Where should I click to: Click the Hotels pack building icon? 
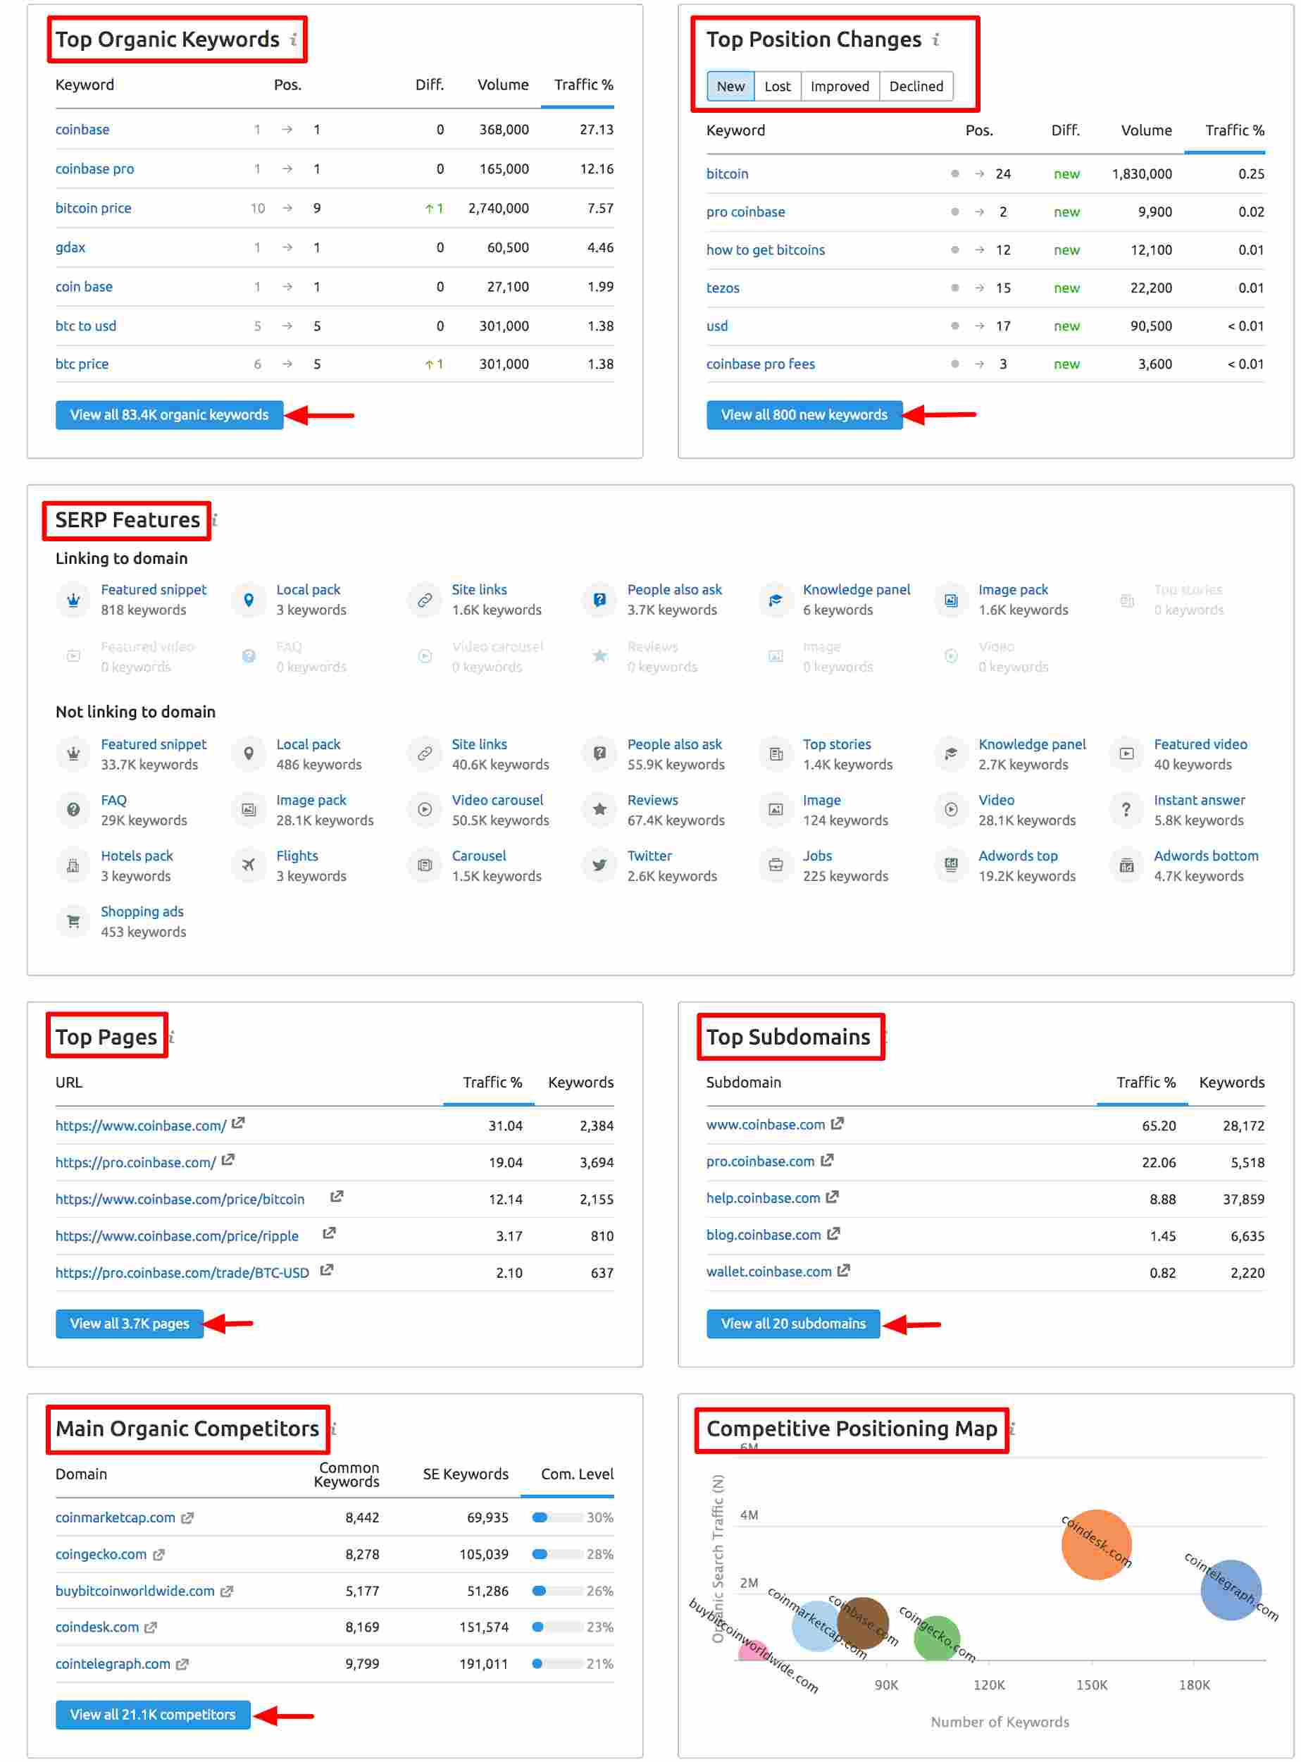(x=73, y=866)
